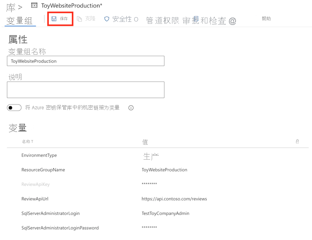Image resolution: width=312 pixels, height=240 pixels.
Task: Open the Pipeline permissions (管道权限) menu item
Action: (x=163, y=21)
